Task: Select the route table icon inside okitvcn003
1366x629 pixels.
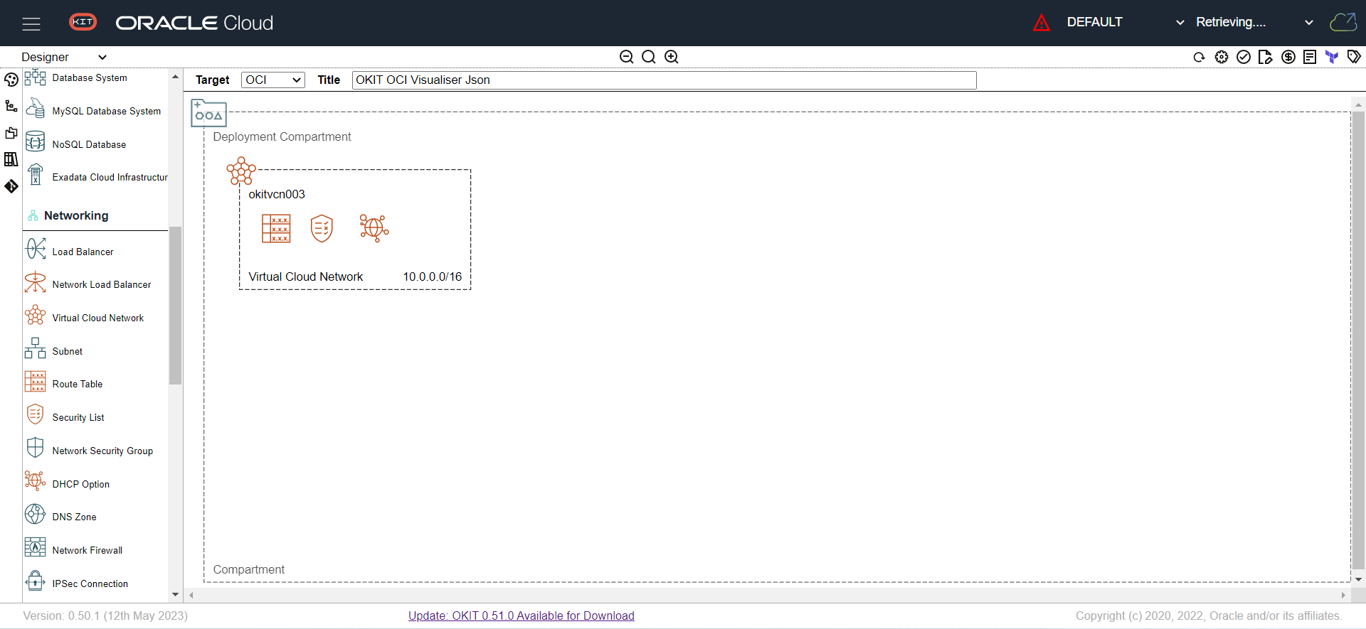Action: (x=276, y=229)
